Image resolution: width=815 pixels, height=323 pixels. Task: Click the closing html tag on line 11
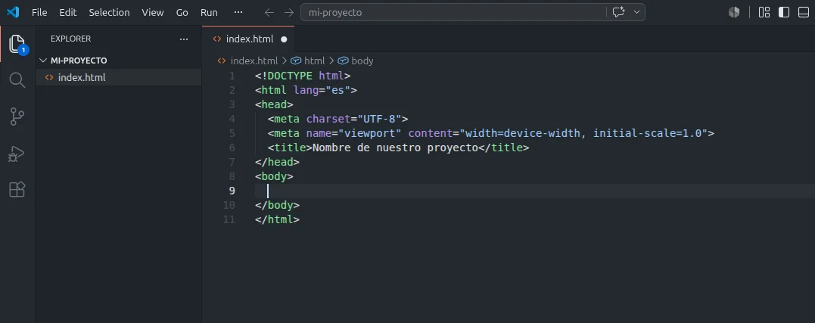(x=277, y=219)
